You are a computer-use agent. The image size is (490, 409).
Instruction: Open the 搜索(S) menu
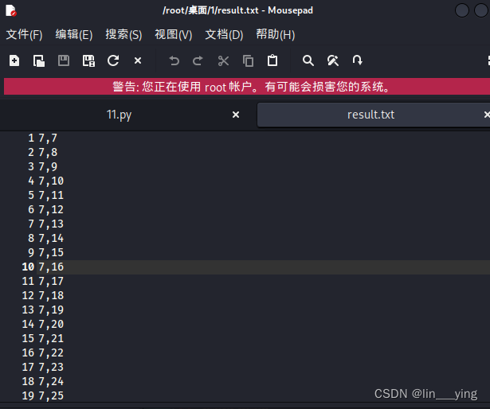tap(123, 35)
